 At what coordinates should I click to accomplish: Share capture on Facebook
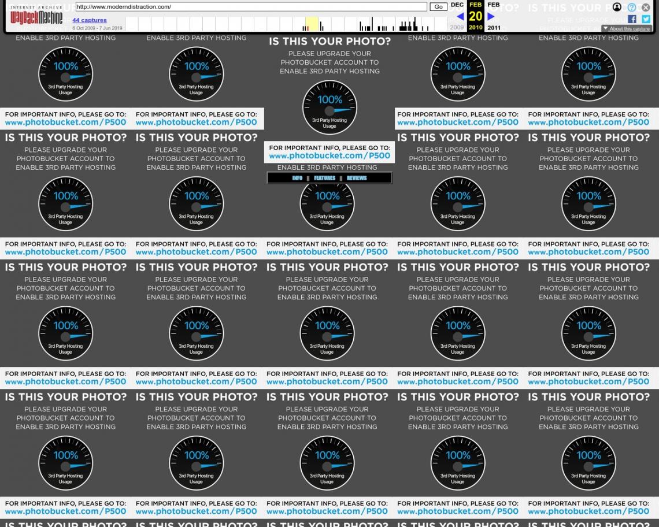[x=632, y=19]
